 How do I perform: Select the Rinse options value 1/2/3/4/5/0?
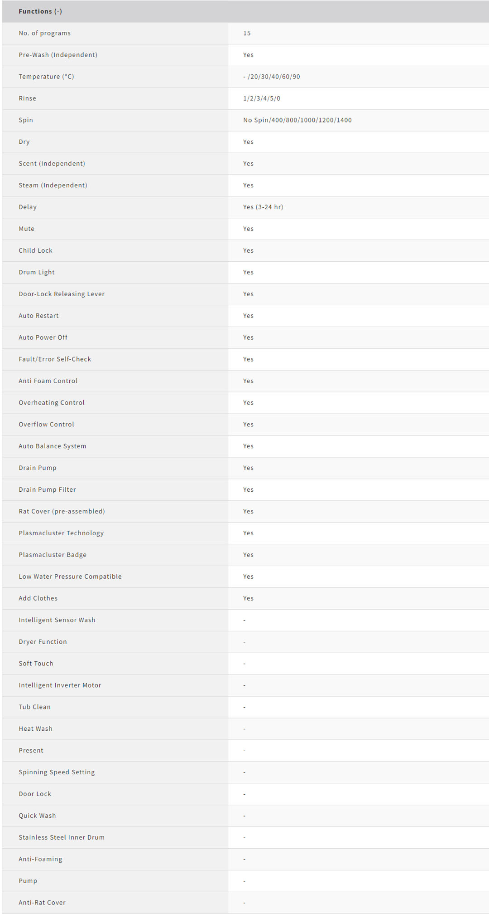[x=261, y=98]
